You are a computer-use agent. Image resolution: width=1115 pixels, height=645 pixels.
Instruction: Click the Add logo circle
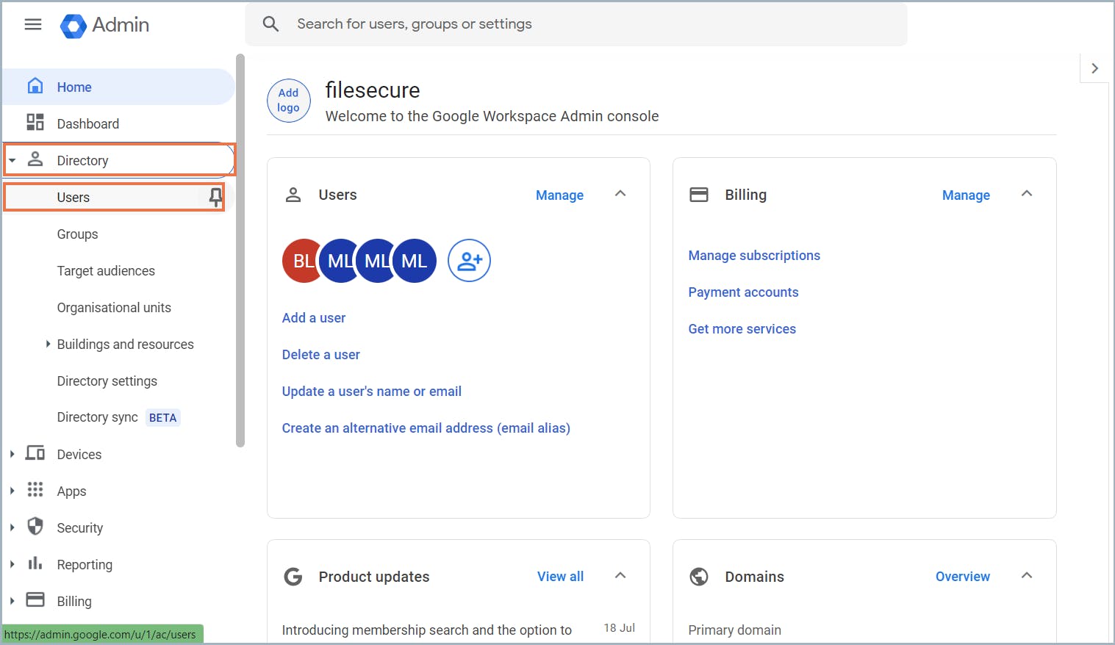288,101
